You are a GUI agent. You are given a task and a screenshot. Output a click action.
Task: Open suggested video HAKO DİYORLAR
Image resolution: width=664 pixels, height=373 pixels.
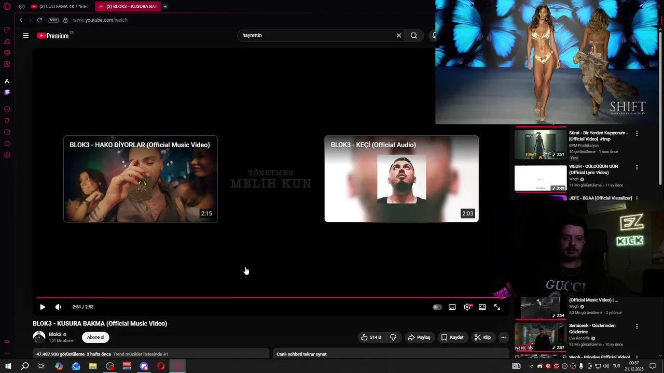pyautogui.click(x=141, y=179)
